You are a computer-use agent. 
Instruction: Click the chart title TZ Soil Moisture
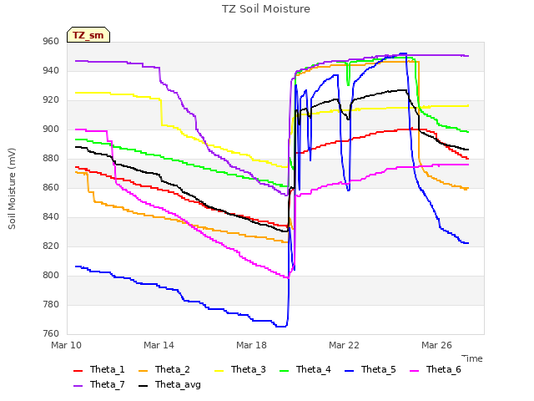tap(266, 9)
